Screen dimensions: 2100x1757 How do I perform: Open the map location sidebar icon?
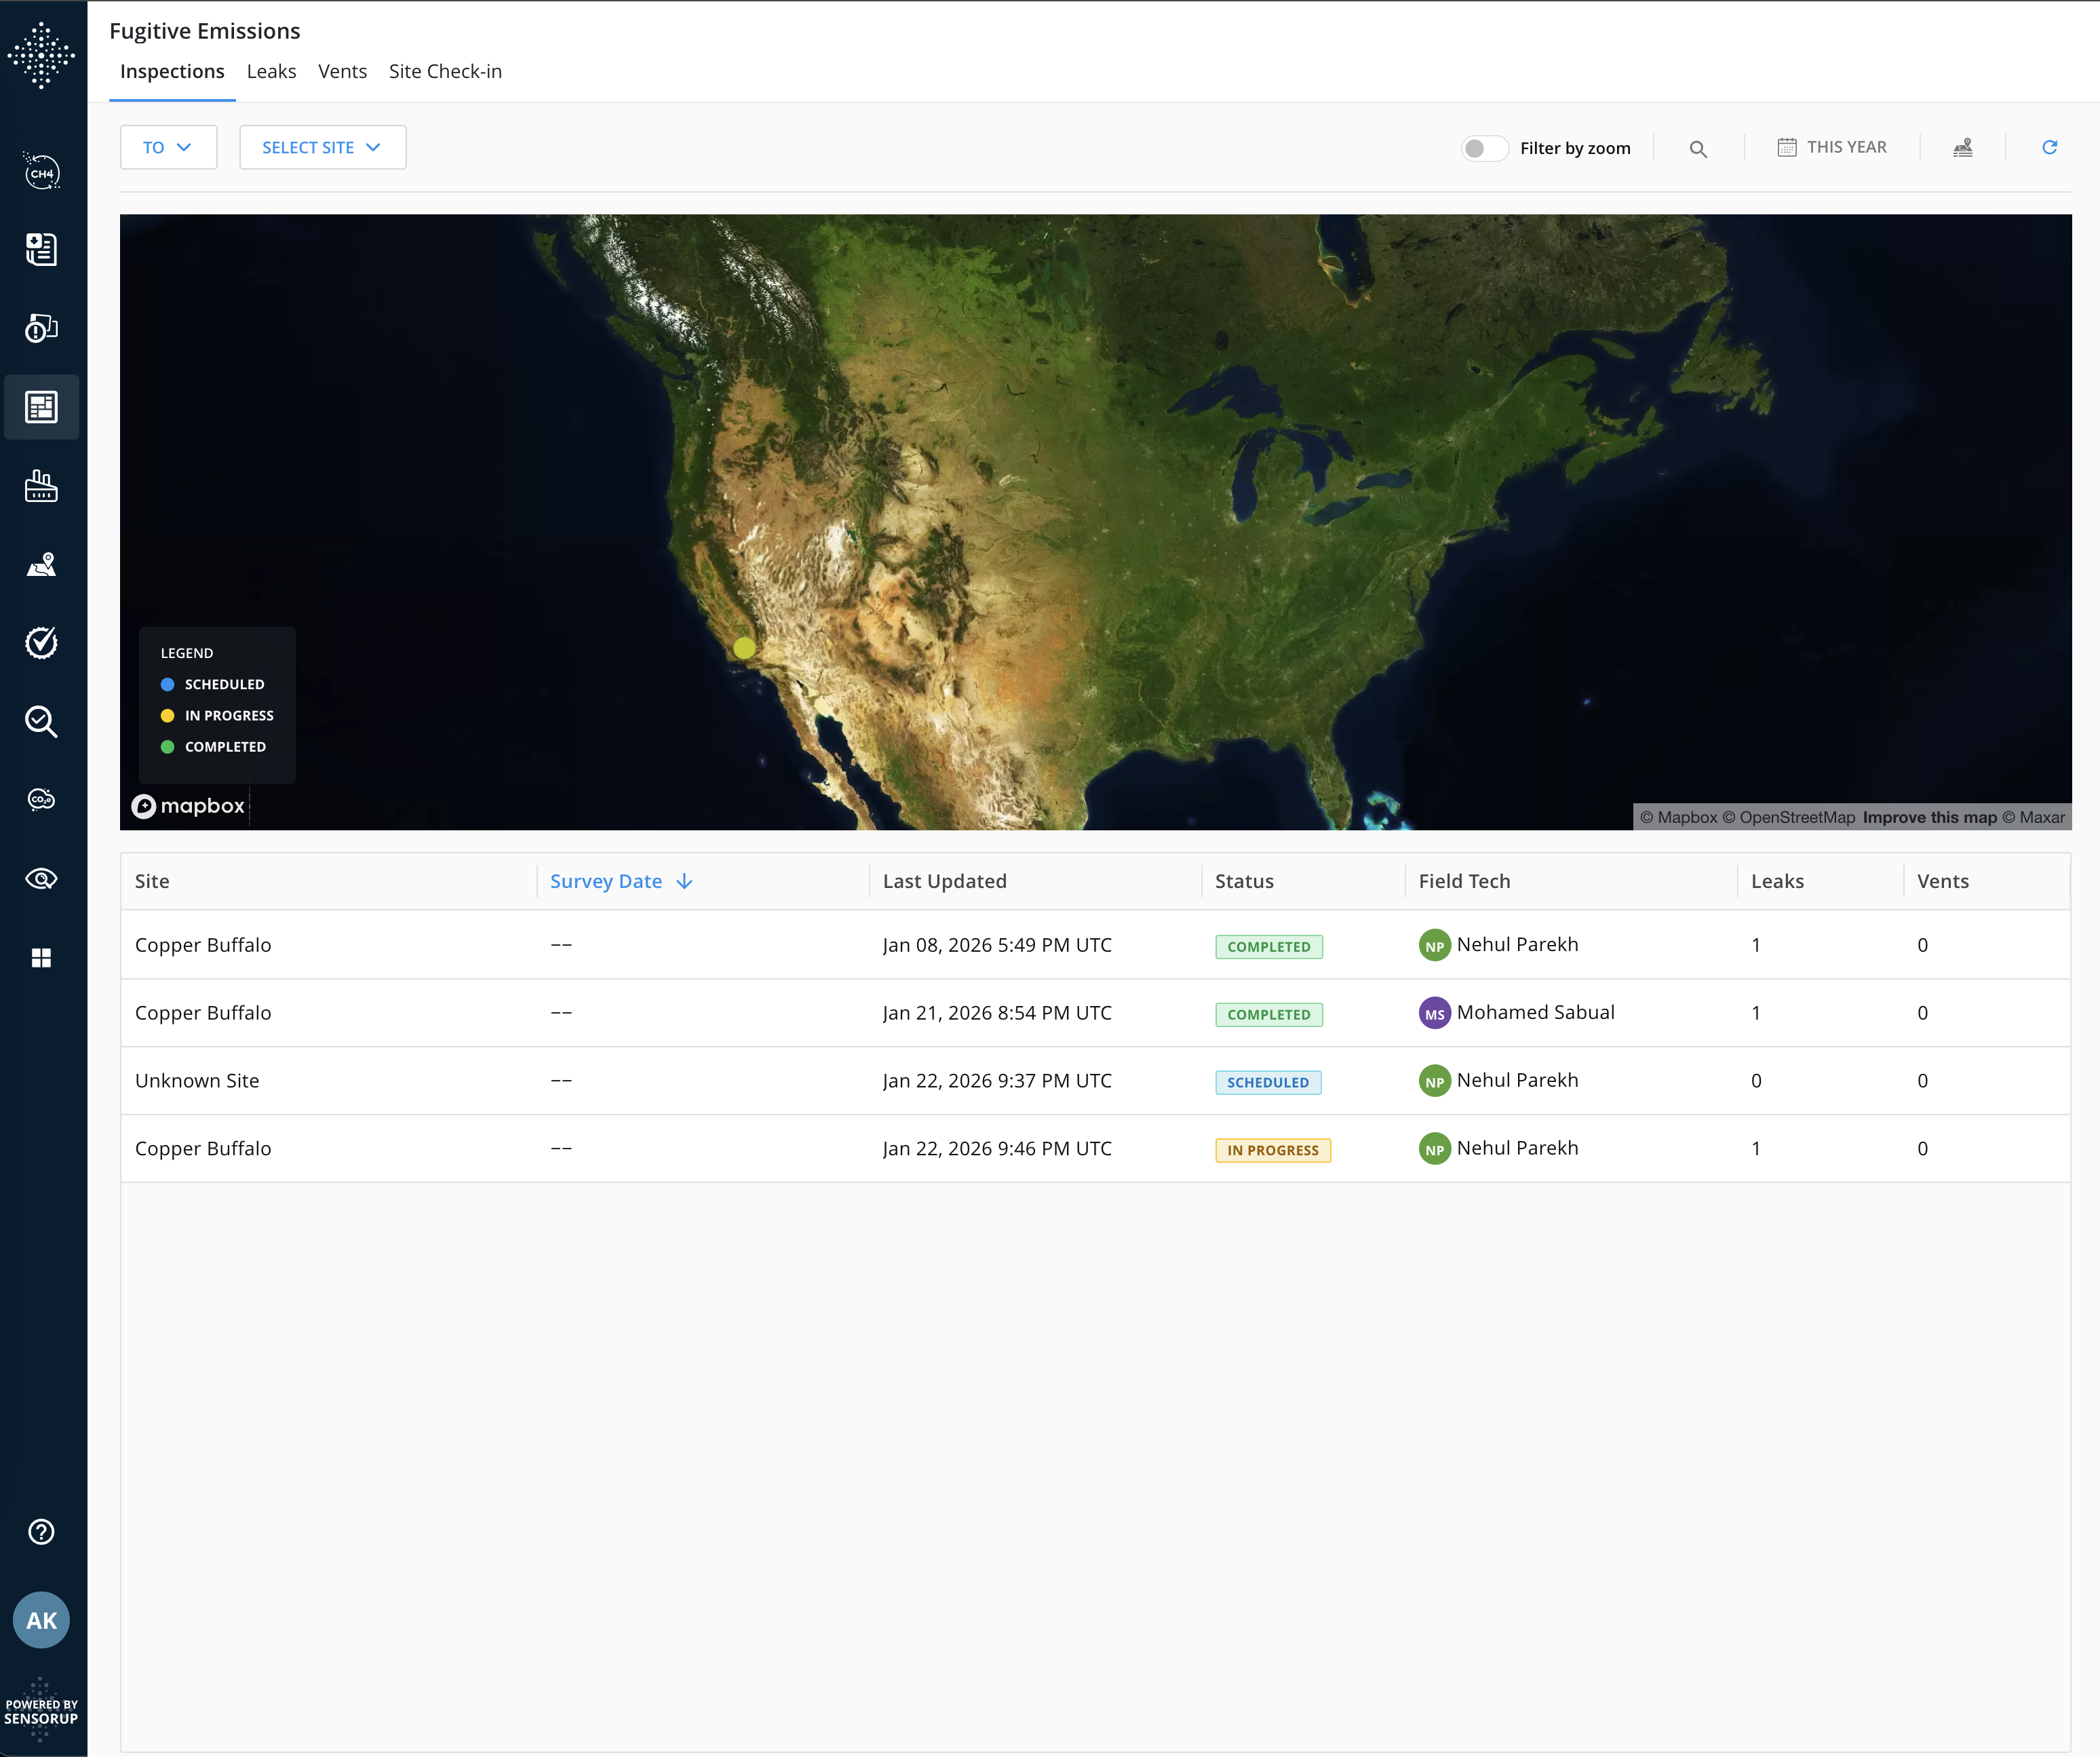pyautogui.click(x=41, y=565)
